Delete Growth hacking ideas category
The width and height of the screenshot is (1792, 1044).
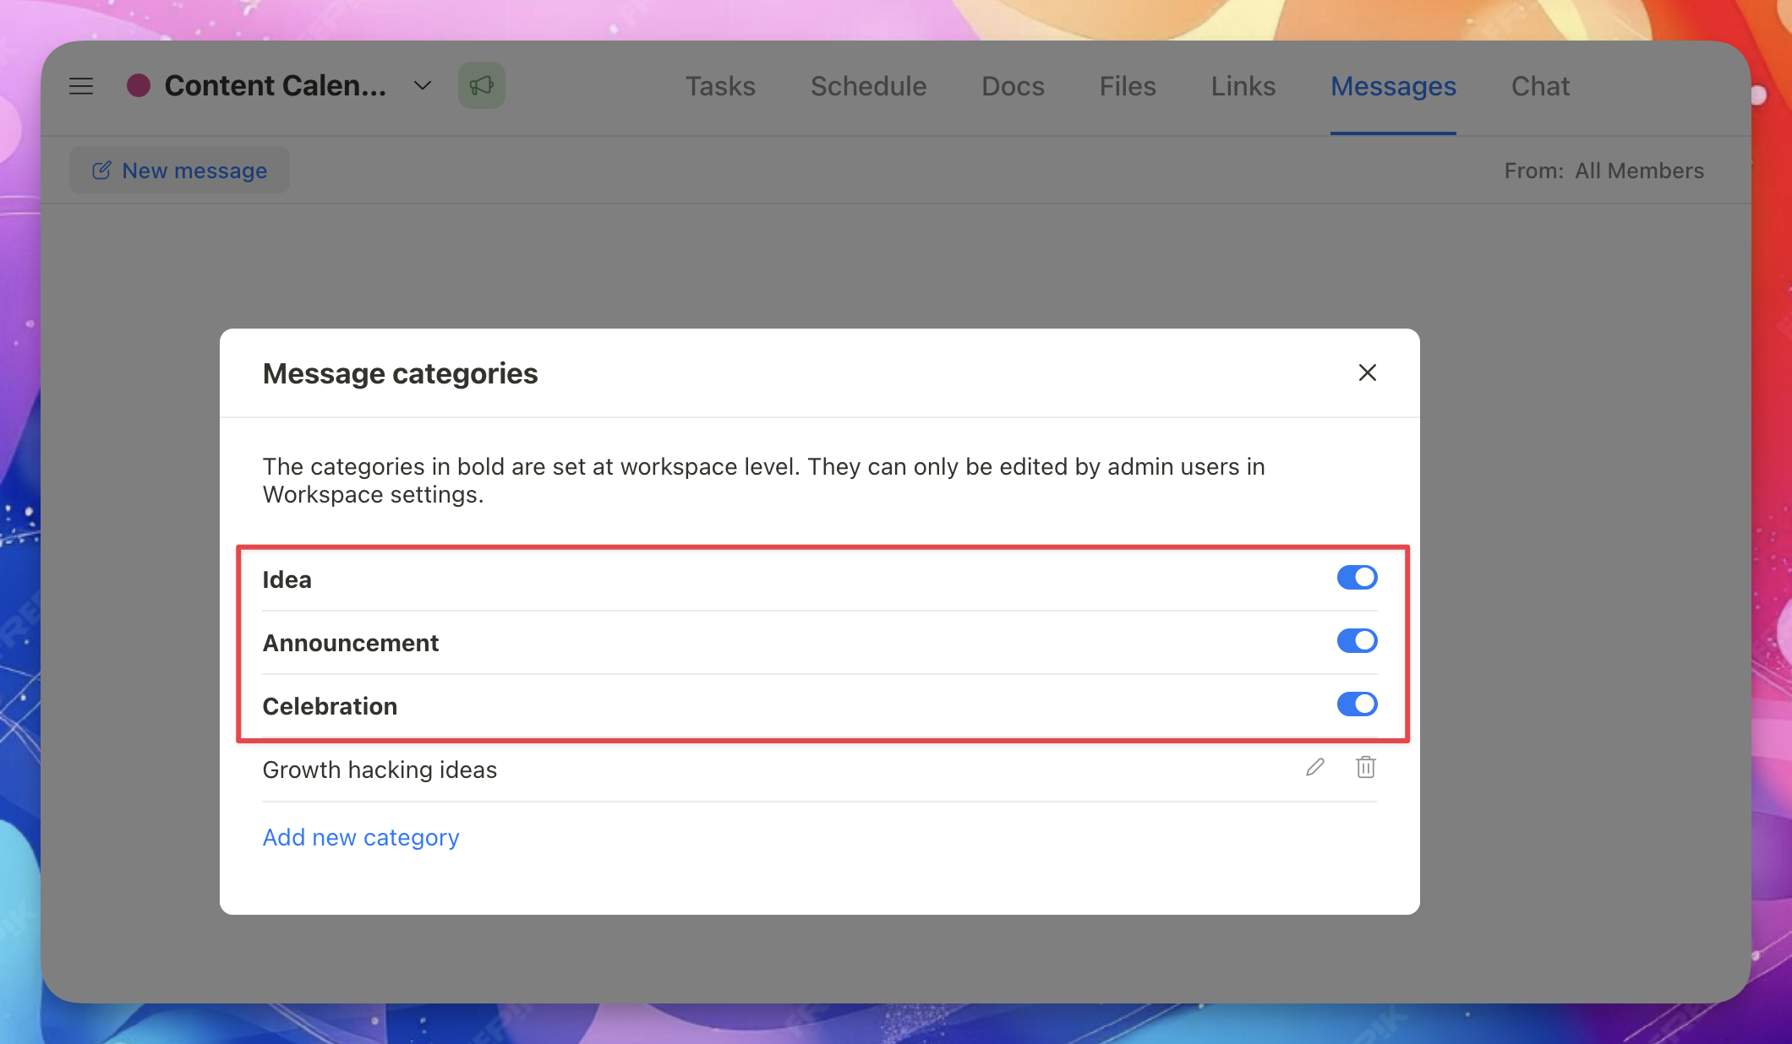[x=1365, y=768]
